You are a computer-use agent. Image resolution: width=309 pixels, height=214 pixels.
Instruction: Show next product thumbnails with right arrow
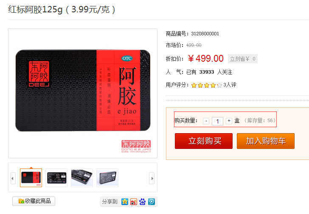coord(152,178)
